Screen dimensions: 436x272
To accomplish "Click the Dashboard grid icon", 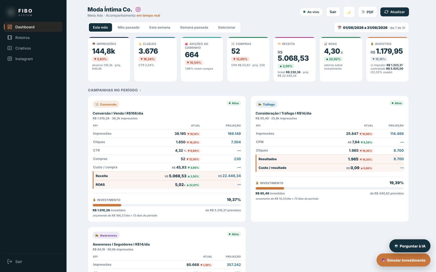I will [x=10, y=27].
